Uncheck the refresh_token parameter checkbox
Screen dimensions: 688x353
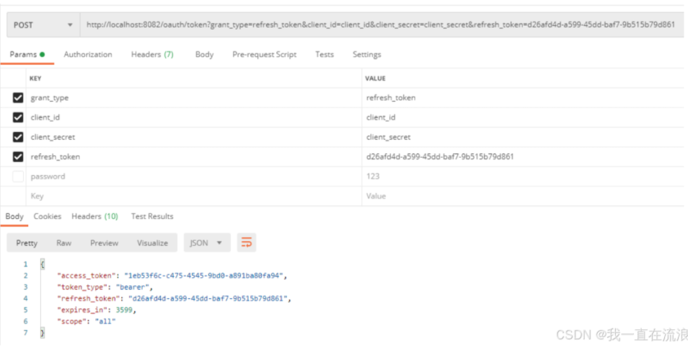[18, 156]
